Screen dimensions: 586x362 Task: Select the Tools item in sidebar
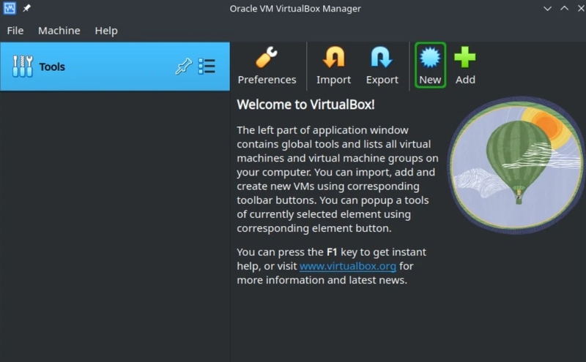point(115,67)
